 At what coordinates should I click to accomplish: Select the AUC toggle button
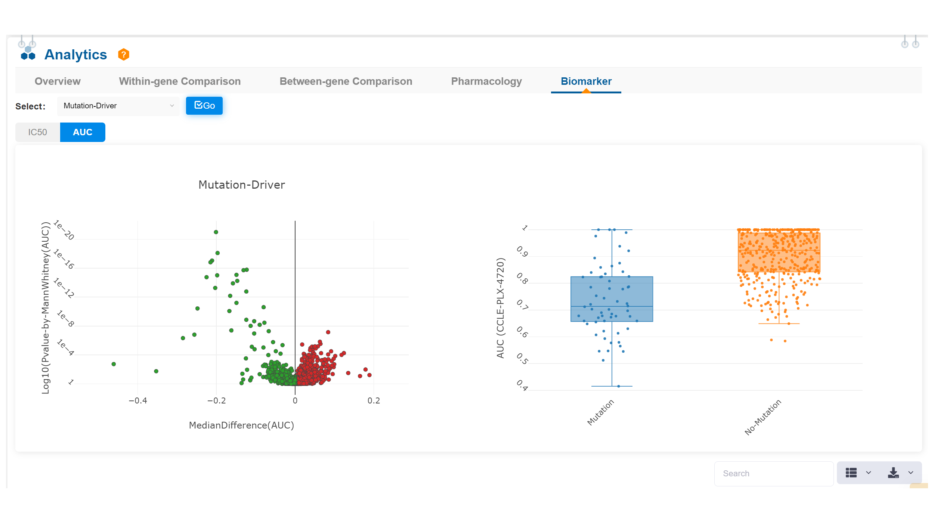83,132
